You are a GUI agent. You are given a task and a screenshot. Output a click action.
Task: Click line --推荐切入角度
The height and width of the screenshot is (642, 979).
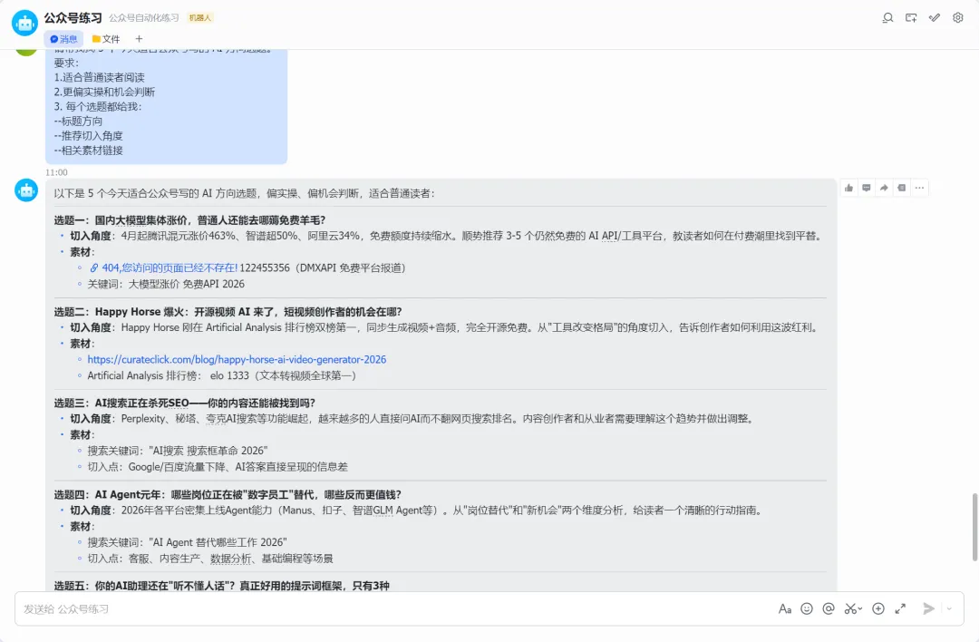click(88, 135)
